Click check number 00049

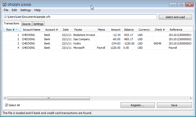[x=157, y=43]
